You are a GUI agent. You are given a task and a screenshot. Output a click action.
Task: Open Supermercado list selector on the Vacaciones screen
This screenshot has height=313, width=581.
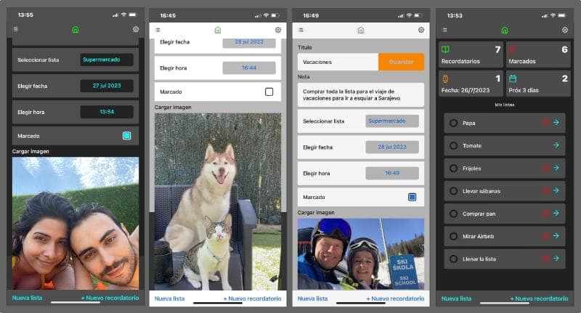(391, 121)
